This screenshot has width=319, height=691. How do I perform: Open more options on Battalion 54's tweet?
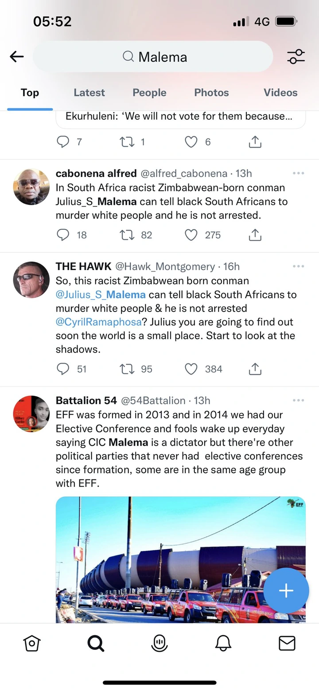pos(298,400)
